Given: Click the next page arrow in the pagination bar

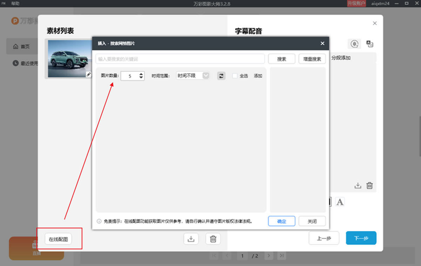Looking at the screenshot, I should [269, 256].
